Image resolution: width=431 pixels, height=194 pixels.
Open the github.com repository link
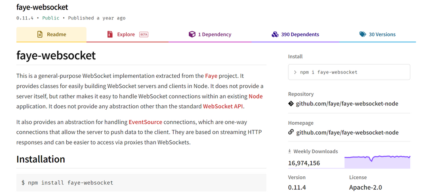347,104
